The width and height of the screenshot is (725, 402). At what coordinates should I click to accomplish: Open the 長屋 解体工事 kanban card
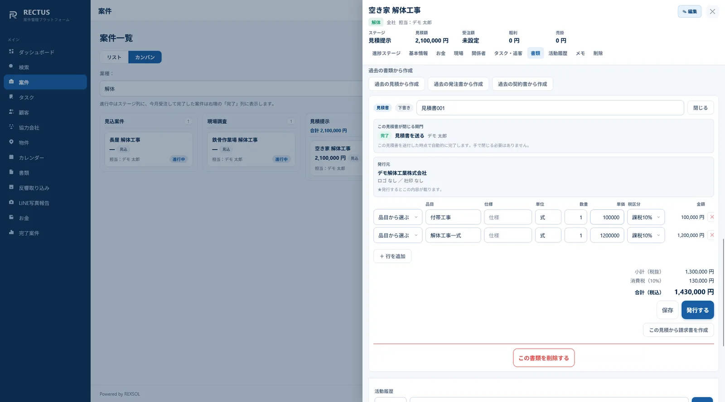pyautogui.click(x=149, y=149)
